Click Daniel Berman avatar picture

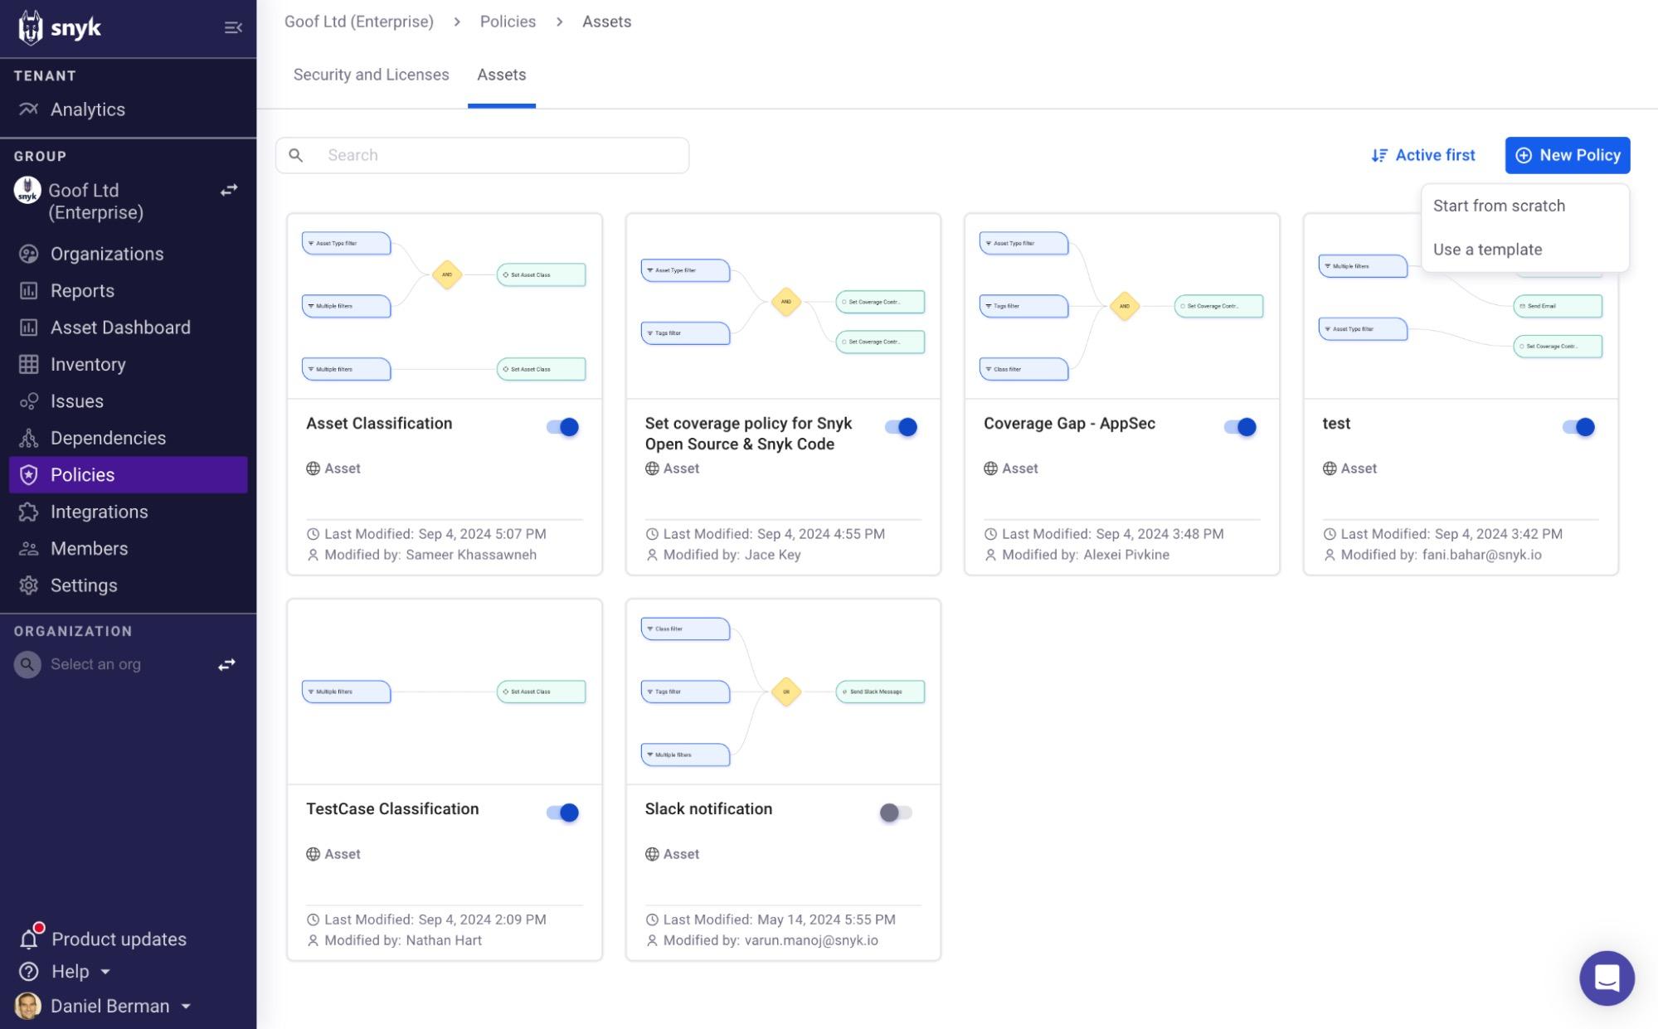pyautogui.click(x=27, y=1006)
